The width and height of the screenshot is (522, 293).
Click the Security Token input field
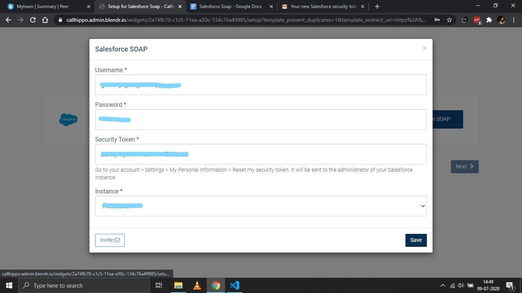(x=261, y=154)
